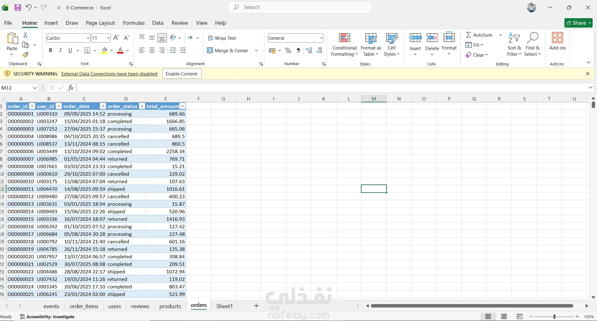The image size is (597, 321).
Task: Expand the Name Box dropdown
Action: tap(35, 88)
